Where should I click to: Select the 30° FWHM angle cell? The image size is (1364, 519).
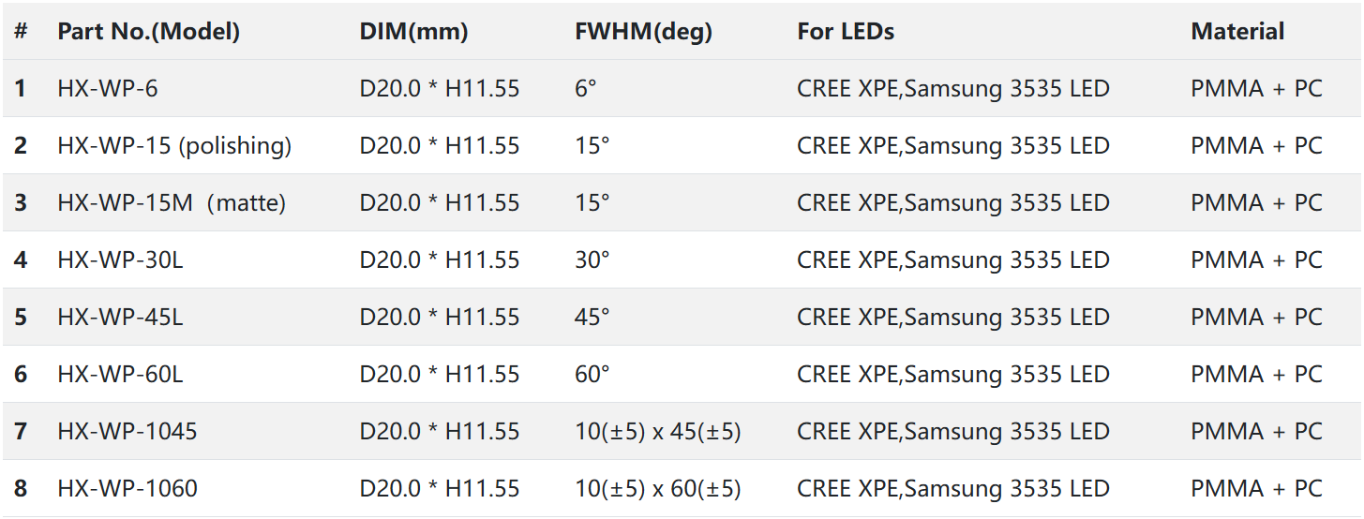point(592,260)
